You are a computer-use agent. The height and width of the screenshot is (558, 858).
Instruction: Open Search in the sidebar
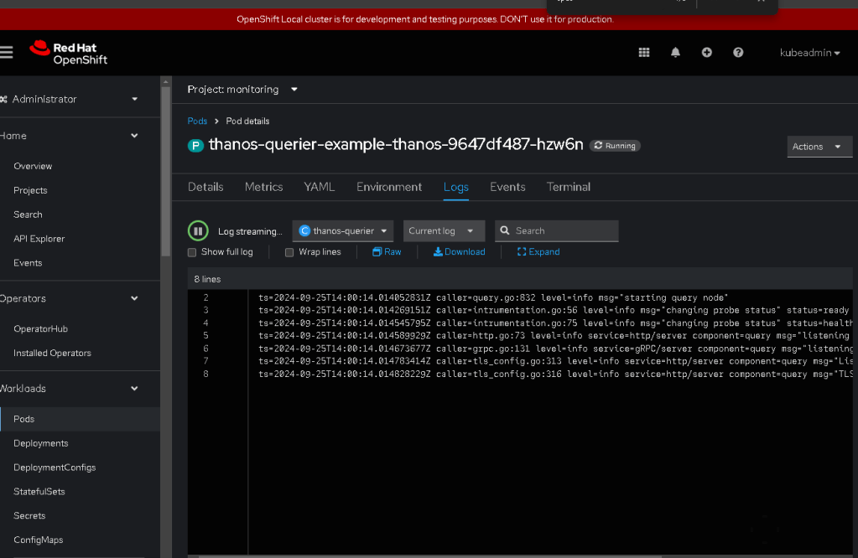click(x=28, y=214)
